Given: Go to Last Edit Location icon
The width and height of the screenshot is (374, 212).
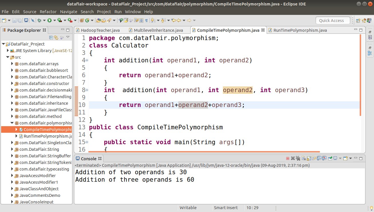Looking at the screenshot, I should pos(173,20).
